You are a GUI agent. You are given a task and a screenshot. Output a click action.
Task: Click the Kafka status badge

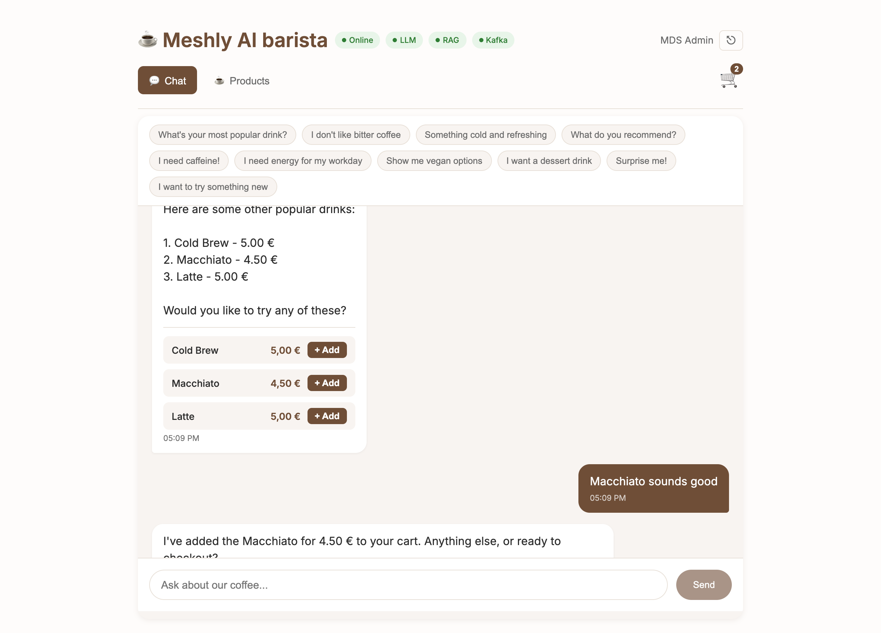(493, 40)
